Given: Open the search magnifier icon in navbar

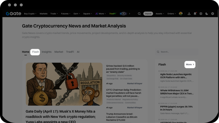Looking at the screenshot, I should click(x=139, y=14).
